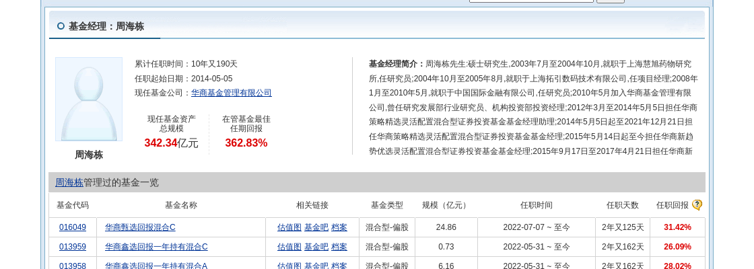View 估值图 for fund 016049

(x=289, y=227)
